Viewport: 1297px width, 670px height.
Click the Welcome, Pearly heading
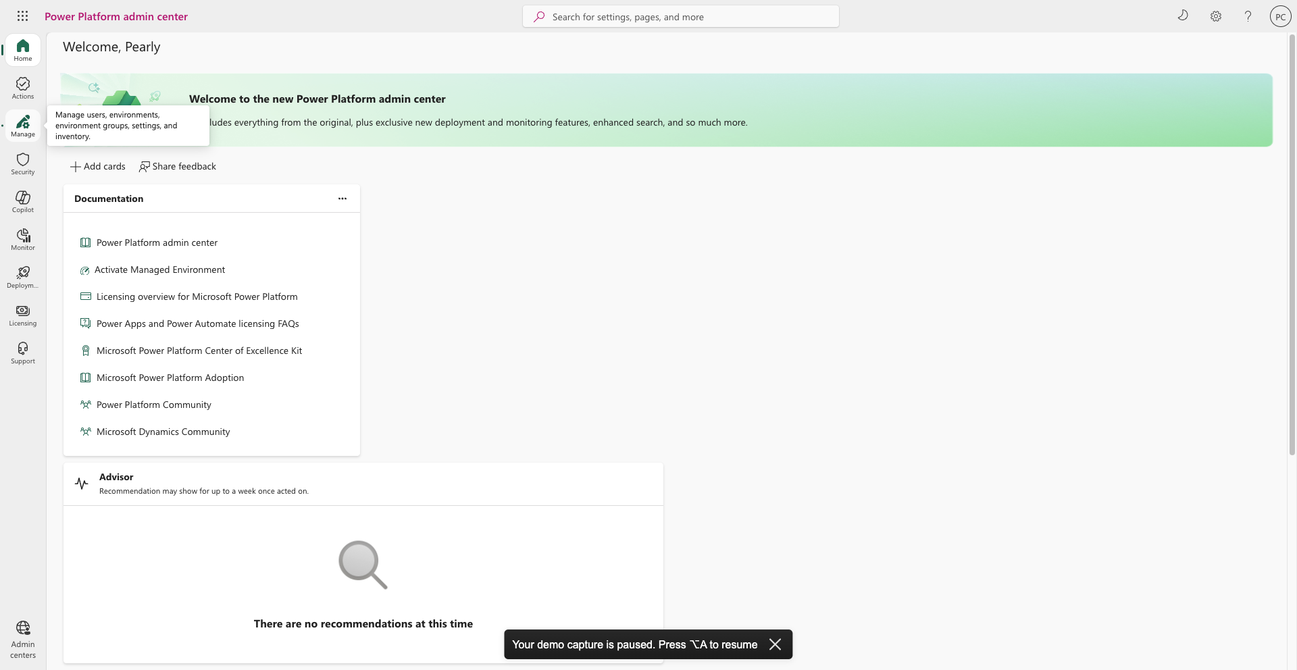pos(111,47)
